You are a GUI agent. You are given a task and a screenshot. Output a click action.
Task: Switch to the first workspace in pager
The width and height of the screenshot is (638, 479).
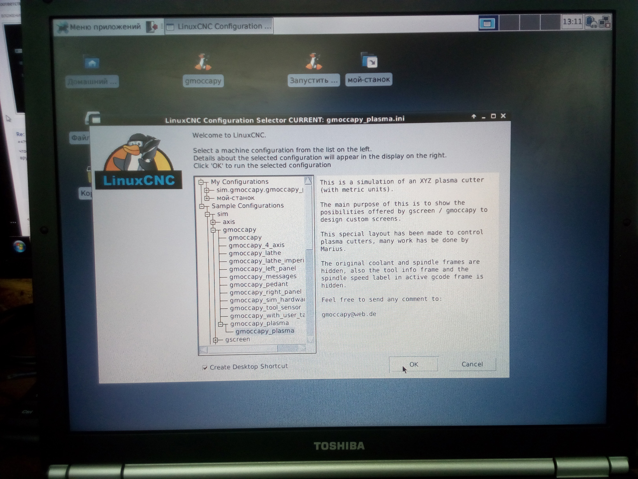click(x=487, y=23)
